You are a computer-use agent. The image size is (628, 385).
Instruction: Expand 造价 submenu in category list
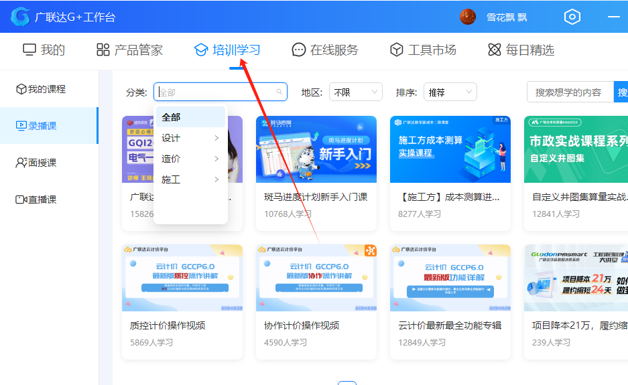190,159
